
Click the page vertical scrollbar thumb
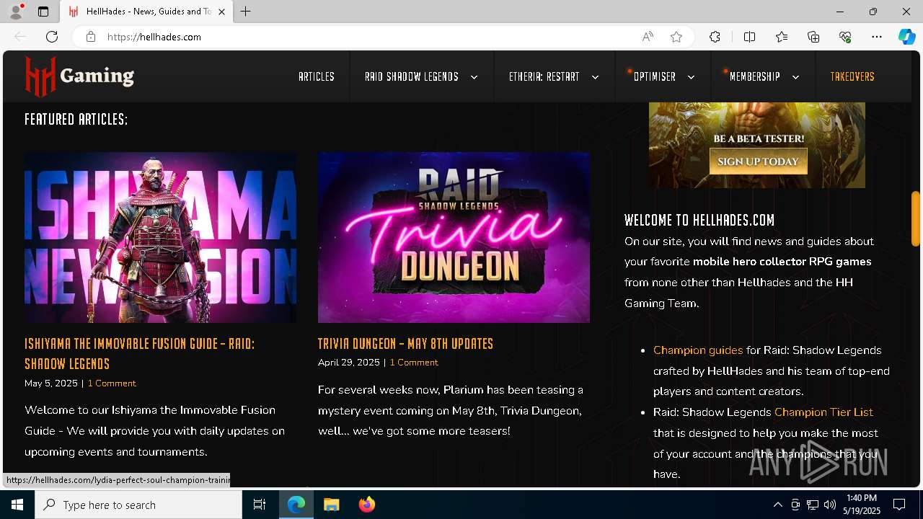tap(916, 218)
